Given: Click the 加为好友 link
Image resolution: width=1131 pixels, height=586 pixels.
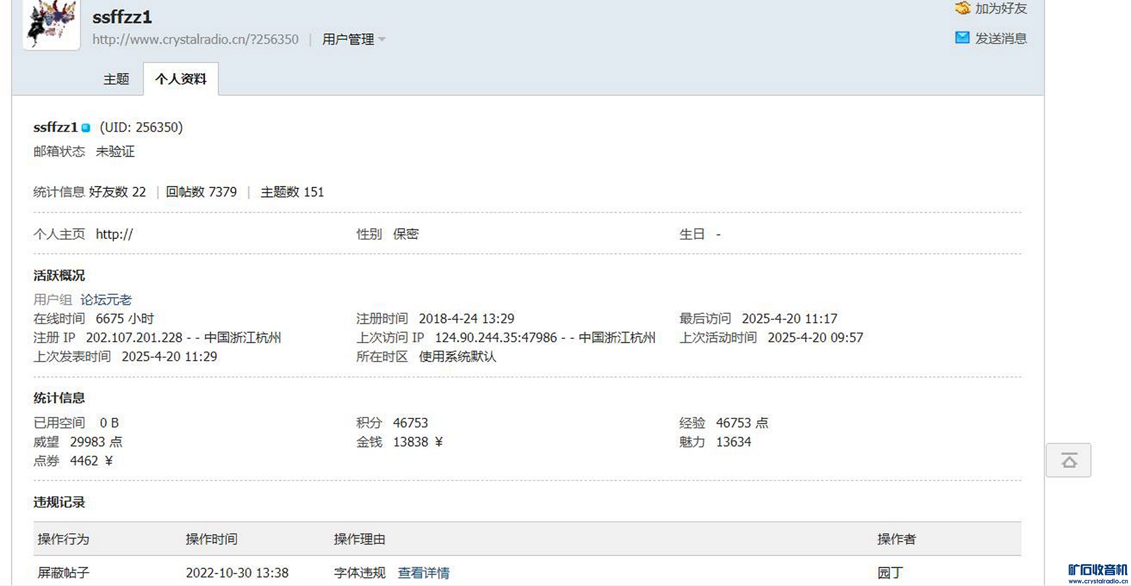Looking at the screenshot, I should [1001, 8].
